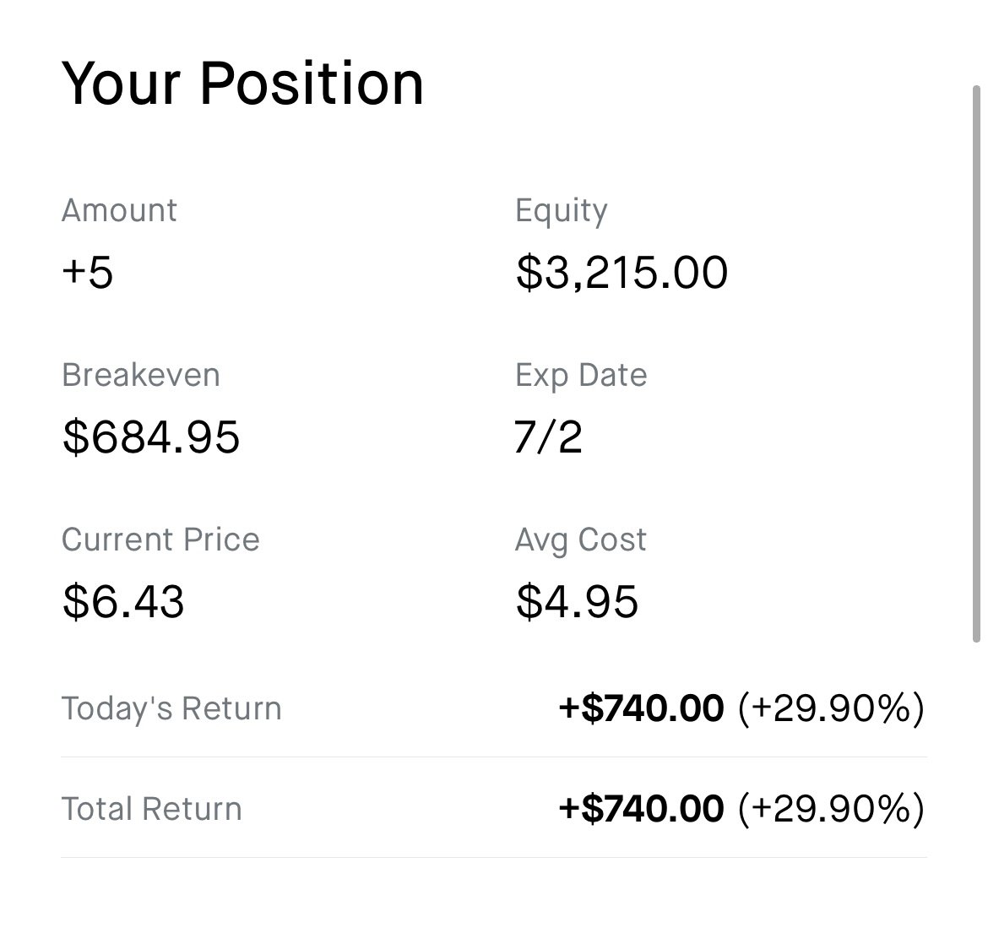This screenshot has width=988, height=933.
Task: Click Today's Return percentage (+29.90%)
Action: tap(831, 708)
